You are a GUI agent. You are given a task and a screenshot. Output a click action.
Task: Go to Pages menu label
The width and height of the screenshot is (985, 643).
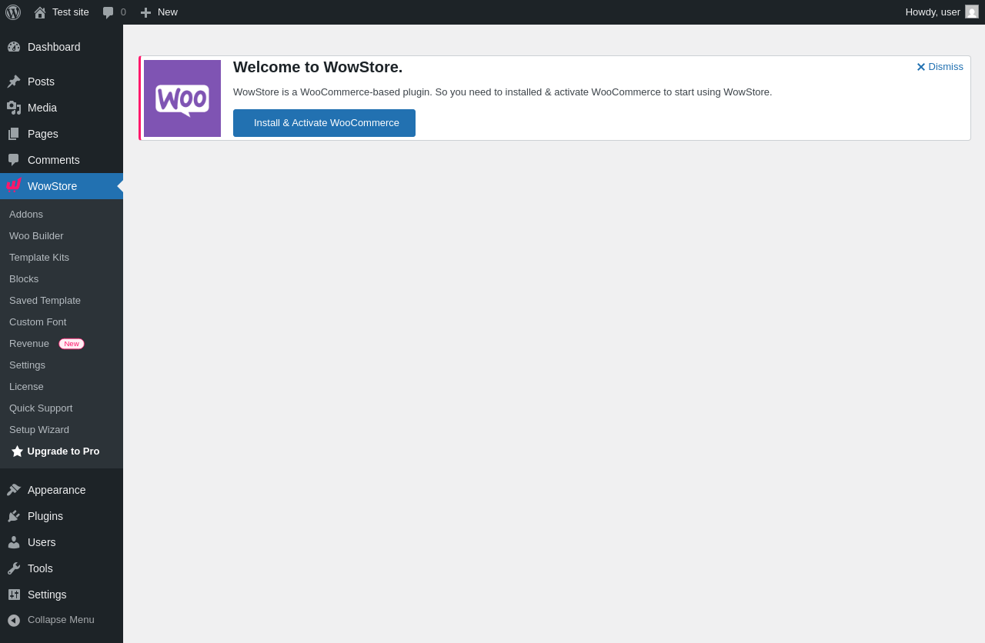pos(43,134)
